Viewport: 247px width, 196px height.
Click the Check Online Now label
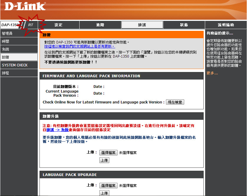click(103, 102)
